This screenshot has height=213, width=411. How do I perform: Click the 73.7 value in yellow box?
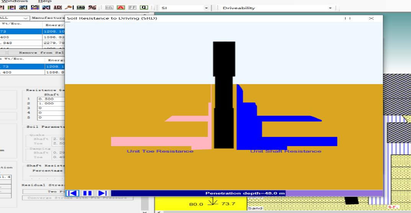pos(228,203)
